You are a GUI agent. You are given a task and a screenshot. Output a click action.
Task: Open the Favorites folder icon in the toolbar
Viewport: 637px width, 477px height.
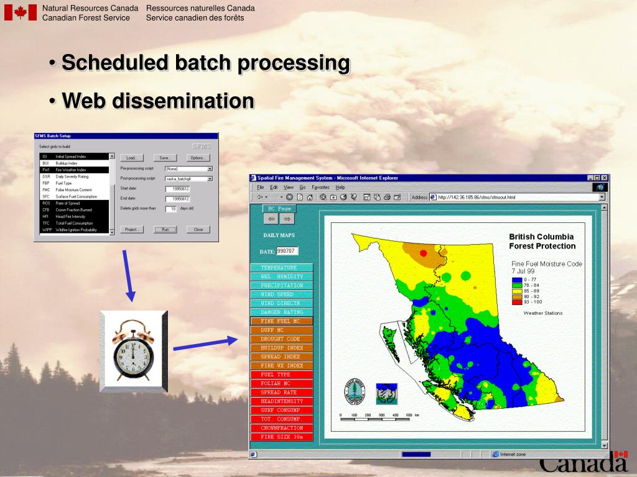333,197
